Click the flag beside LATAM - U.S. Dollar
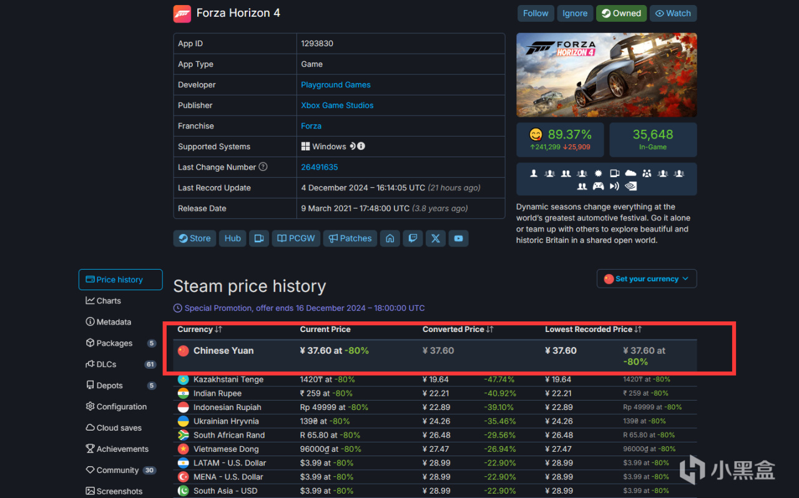 tap(183, 463)
